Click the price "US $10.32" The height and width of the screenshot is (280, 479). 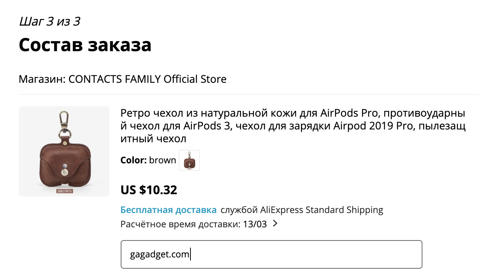coord(149,190)
